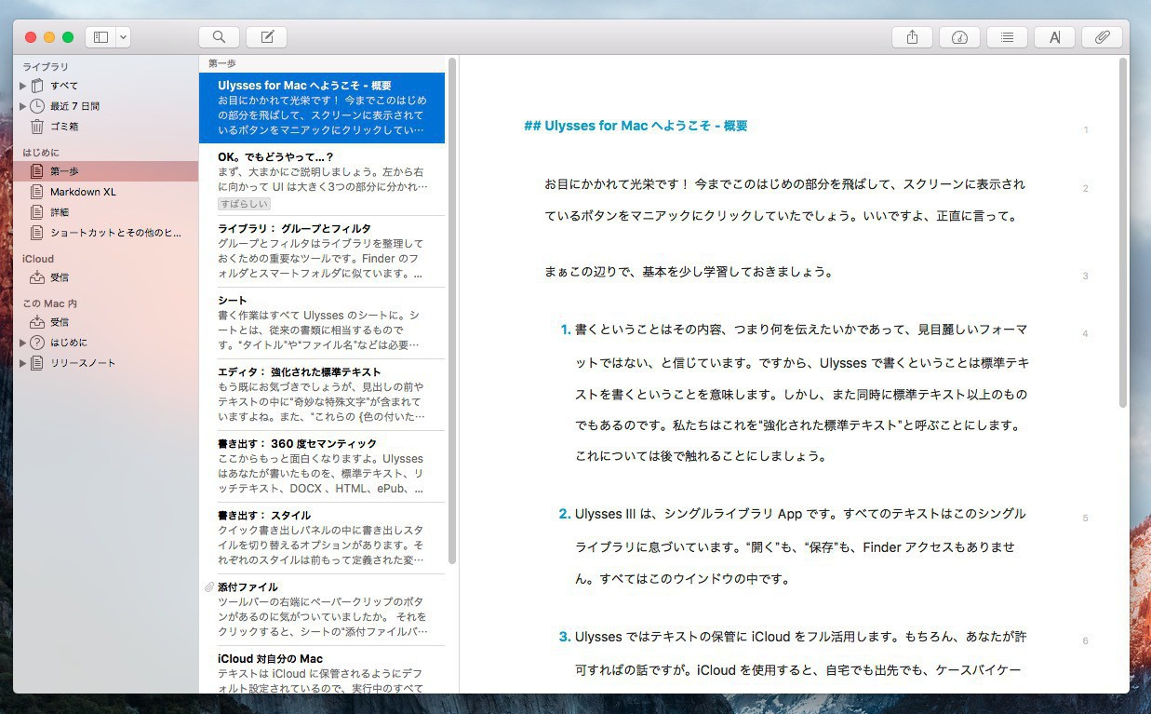Select the Markdown XL group
The height and width of the screenshot is (714, 1151).
coord(83,192)
